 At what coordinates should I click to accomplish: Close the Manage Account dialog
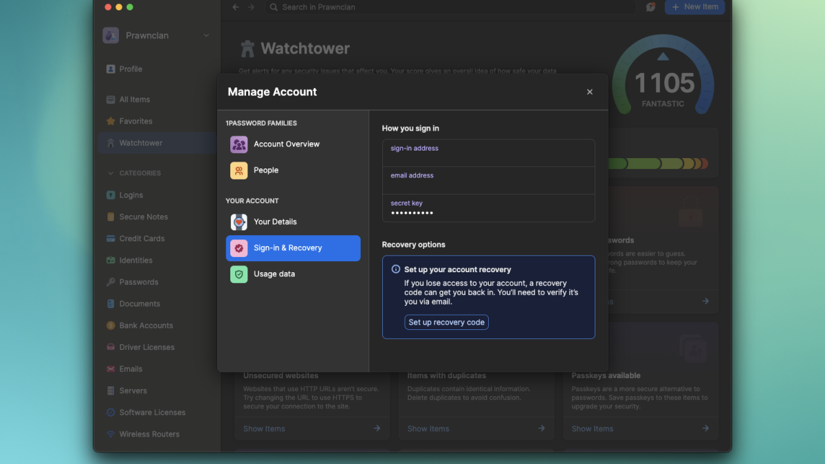589,92
